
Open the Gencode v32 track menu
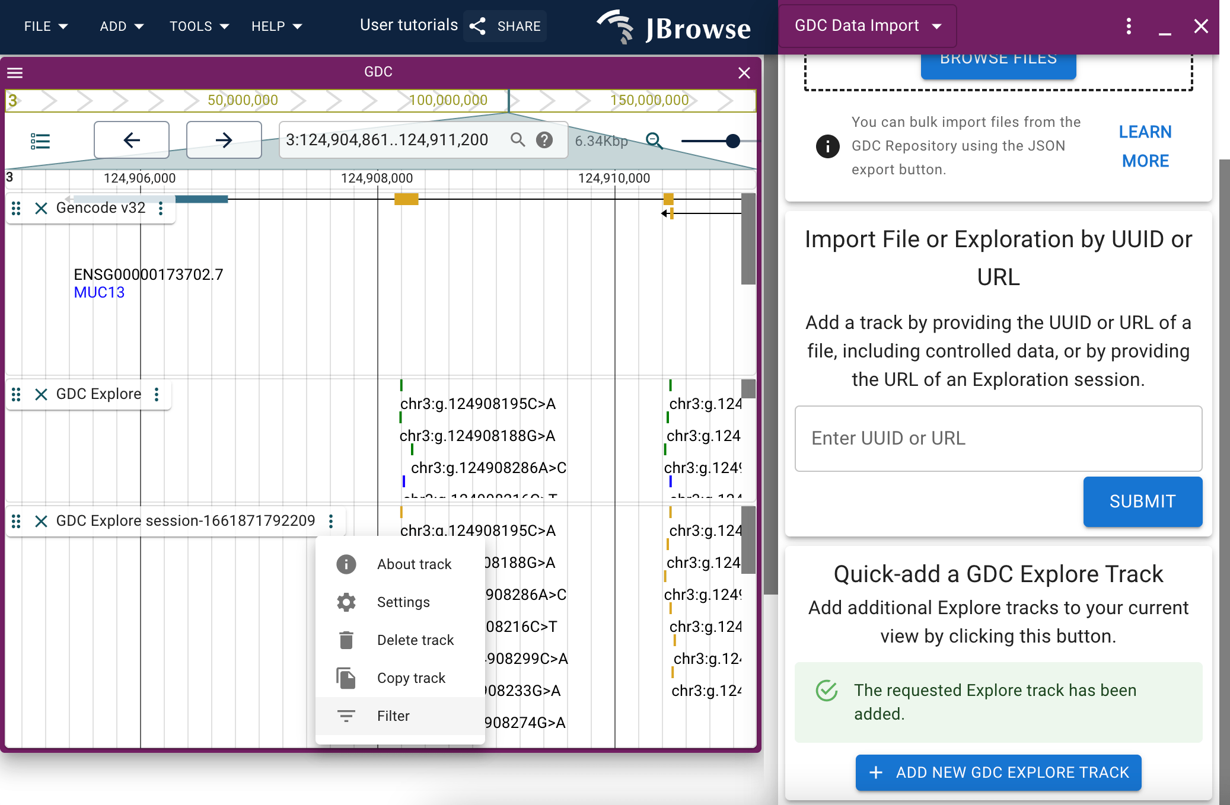pos(161,208)
